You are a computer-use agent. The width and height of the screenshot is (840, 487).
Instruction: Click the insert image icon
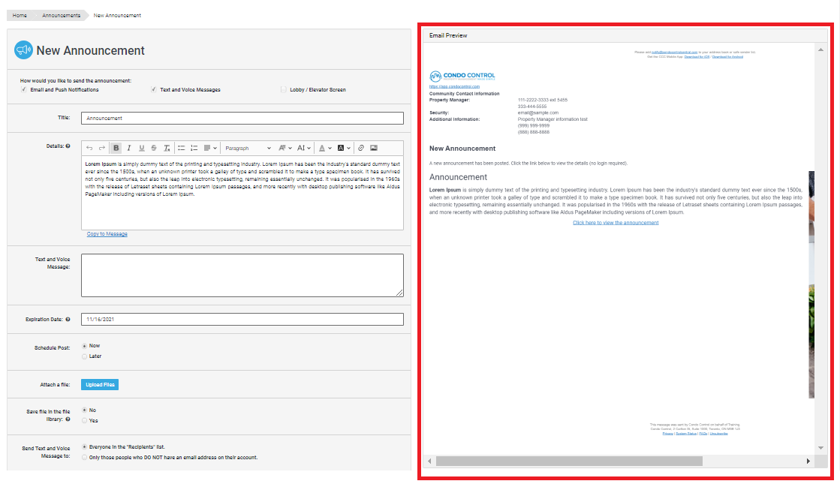[x=373, y=148]
